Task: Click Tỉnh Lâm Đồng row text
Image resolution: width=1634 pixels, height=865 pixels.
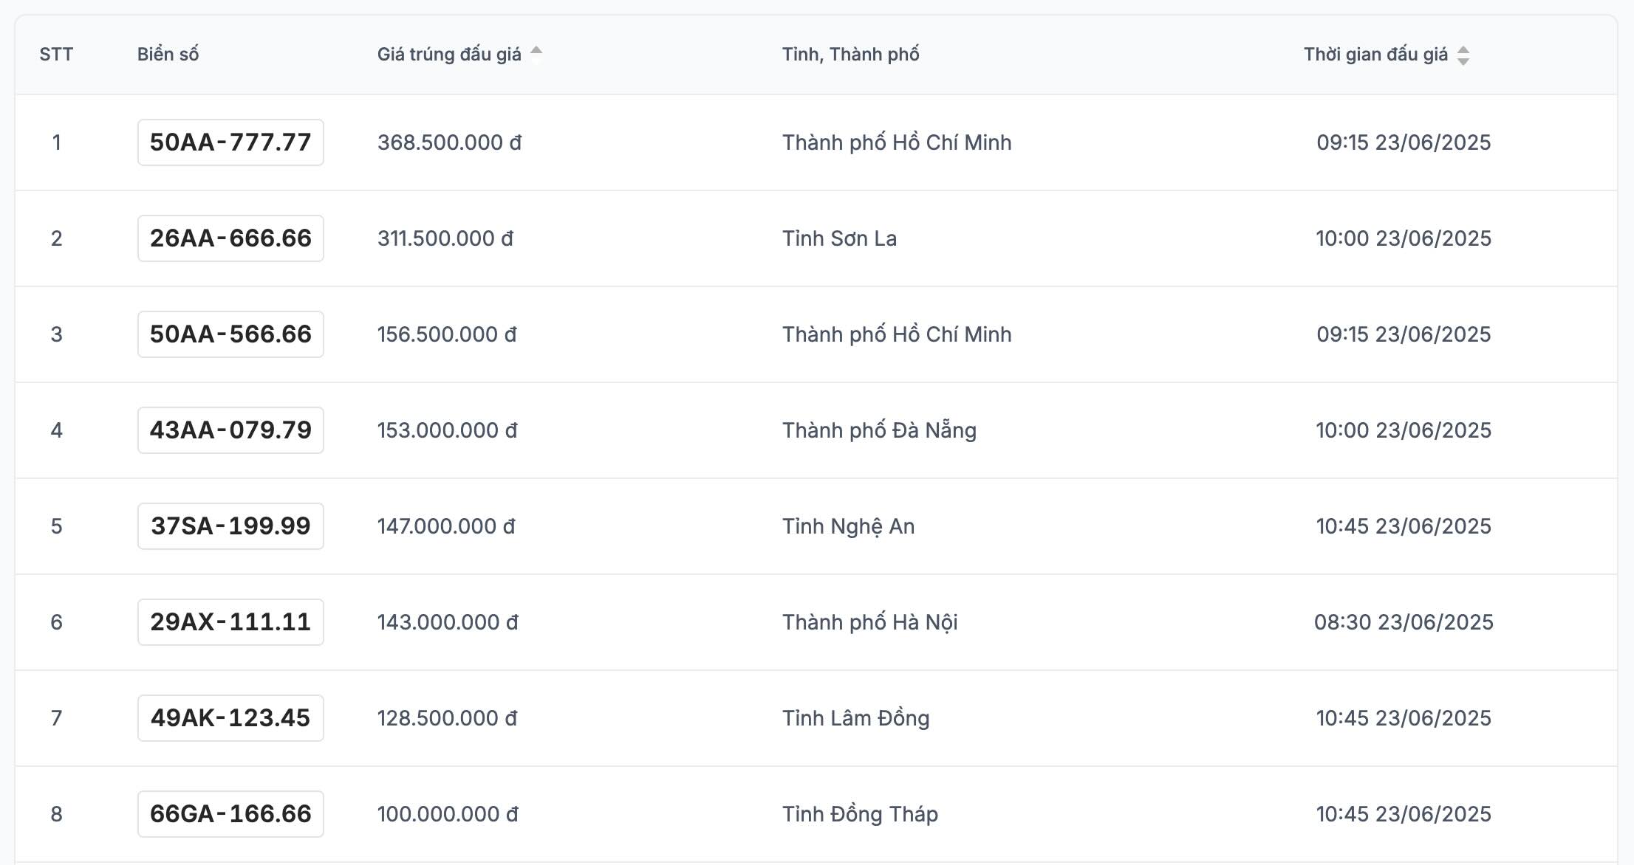Action: tap(855, 718)
